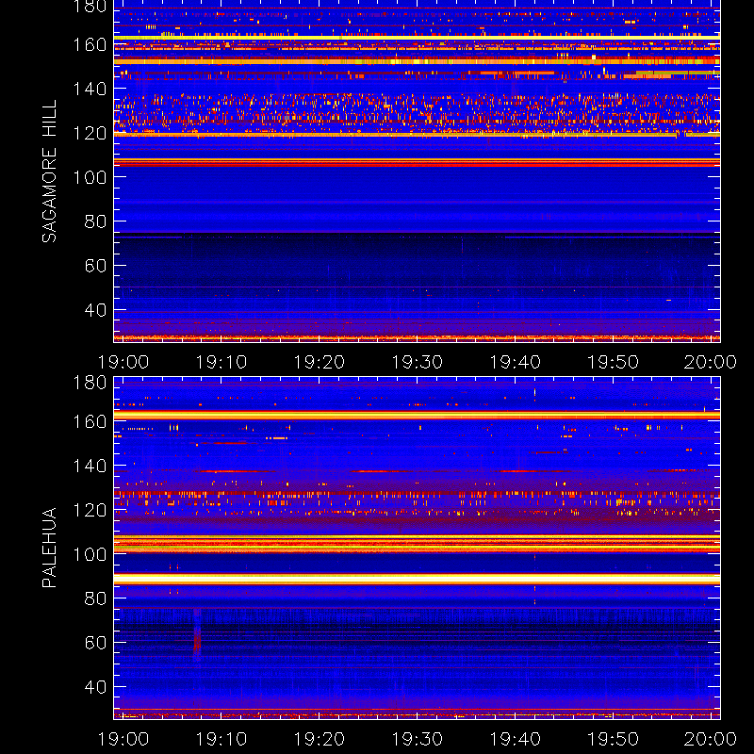Select the 60 tick label on Sagamore Hill plot
The width and height of the screenshot is (754, 754).
point(95,266)
